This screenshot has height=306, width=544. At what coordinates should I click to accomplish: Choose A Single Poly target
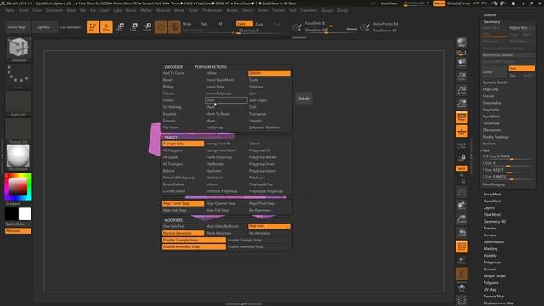point(184,144)
